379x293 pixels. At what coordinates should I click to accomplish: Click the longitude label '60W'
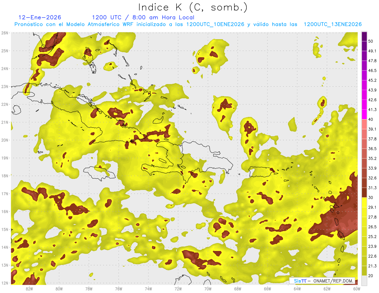[357, 289]
